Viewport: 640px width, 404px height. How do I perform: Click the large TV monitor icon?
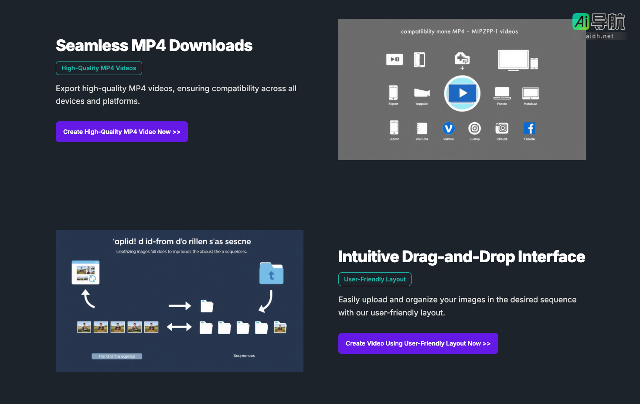513,60
